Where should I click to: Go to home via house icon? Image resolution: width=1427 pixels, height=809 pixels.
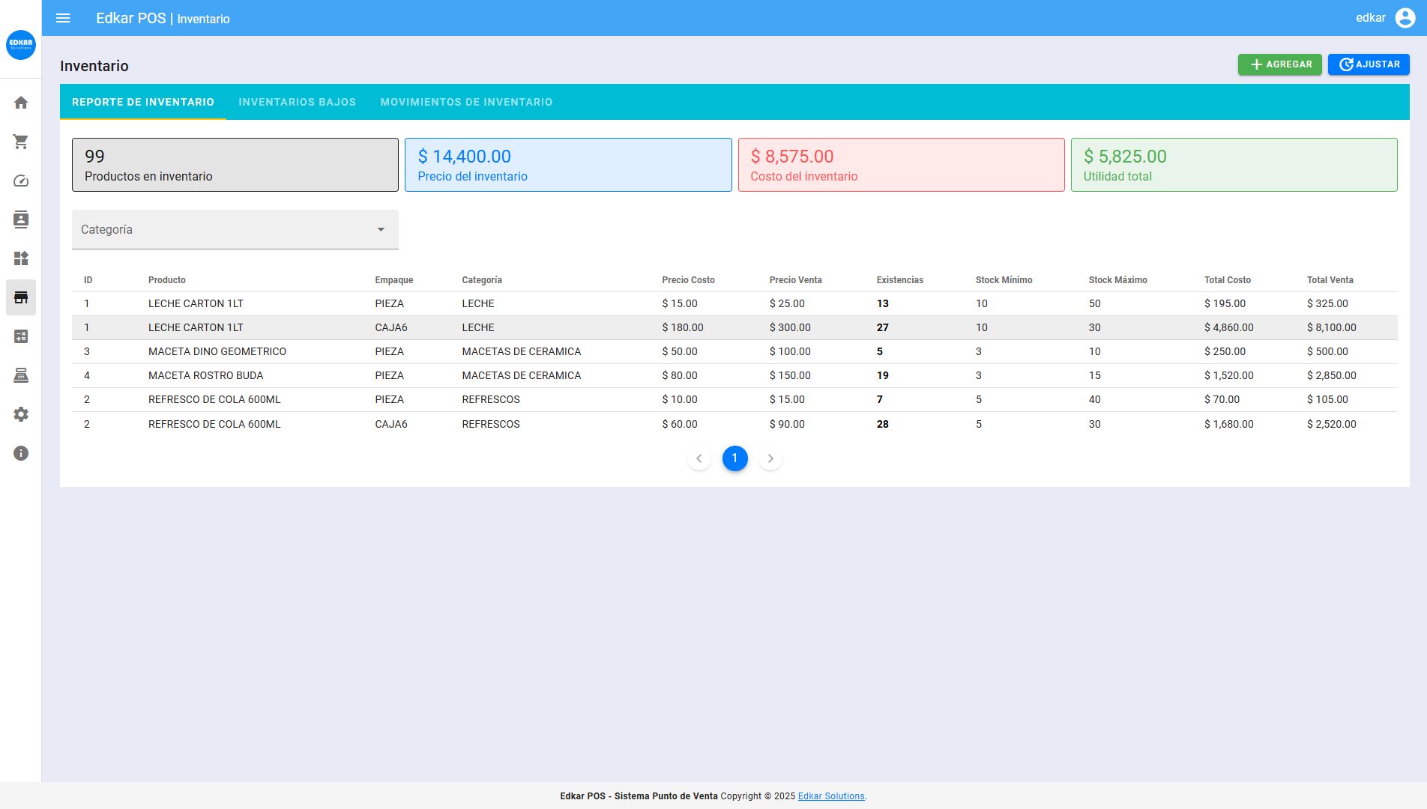[21, 103]
